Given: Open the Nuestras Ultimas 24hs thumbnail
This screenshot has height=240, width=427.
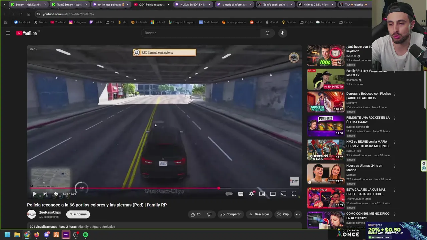Looking at the screenshot, I should point(326,174).
